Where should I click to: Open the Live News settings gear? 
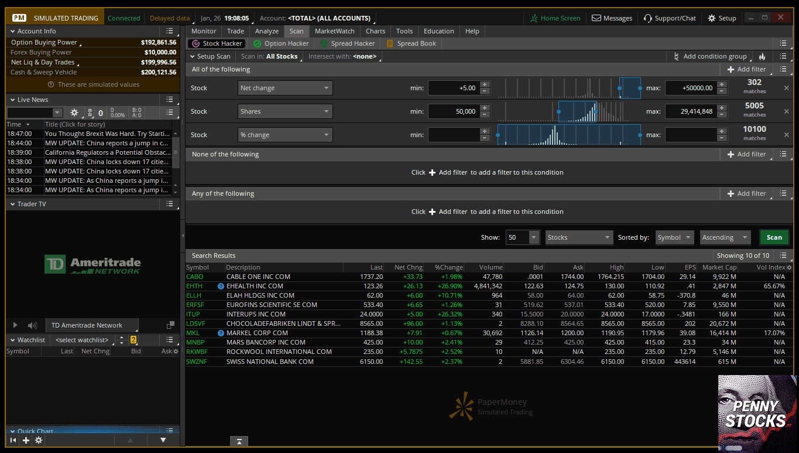pyautogui.click(x=74, y=113)
